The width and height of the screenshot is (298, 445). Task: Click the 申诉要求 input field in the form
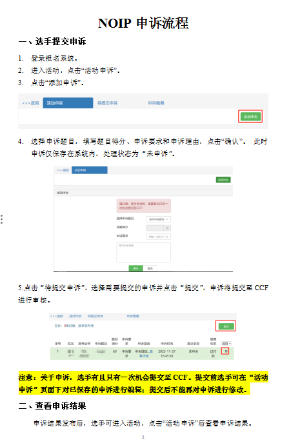click(159, 237)
